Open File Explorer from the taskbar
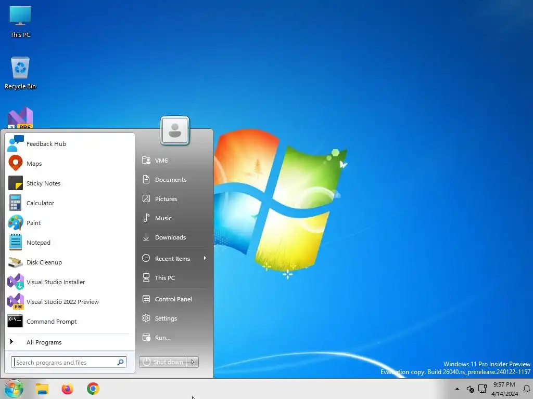The height and width of the screenshot is (399, 533). pos(42,389)
